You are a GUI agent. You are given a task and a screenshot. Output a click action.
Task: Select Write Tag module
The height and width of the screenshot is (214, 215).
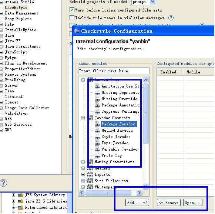pos(112,156)
